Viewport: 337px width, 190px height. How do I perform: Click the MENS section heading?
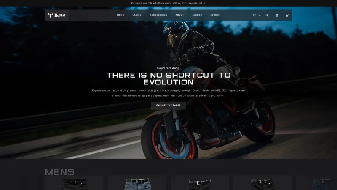(60, 172)
